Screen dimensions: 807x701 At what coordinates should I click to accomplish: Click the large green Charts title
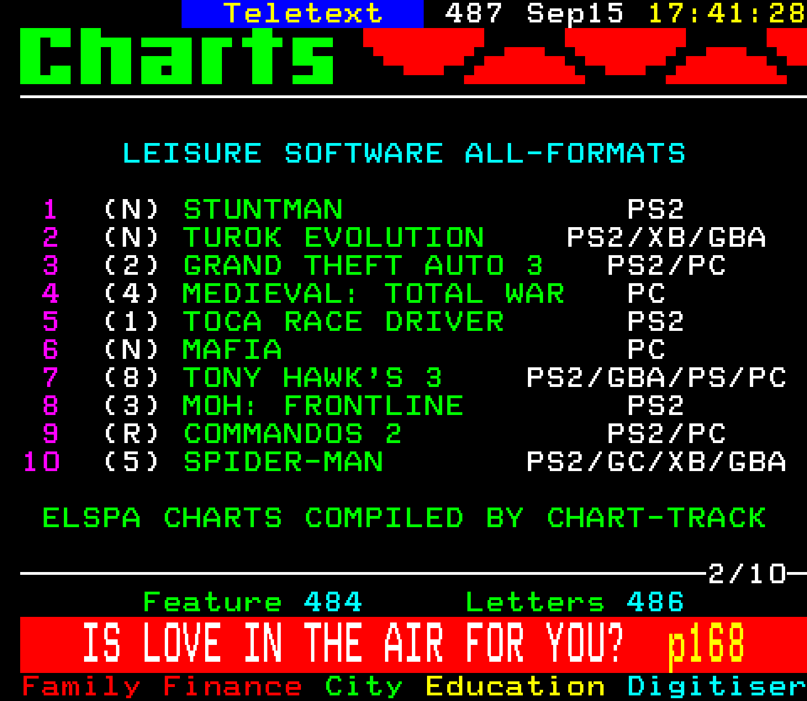click(177, 56)
